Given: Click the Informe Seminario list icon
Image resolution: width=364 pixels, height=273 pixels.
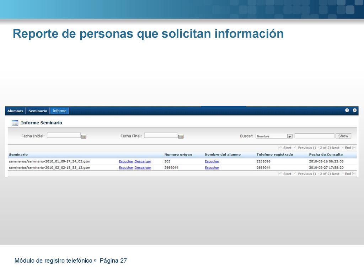Looking at the screenshot, I should pyautogui.click(x=15, y=123).
